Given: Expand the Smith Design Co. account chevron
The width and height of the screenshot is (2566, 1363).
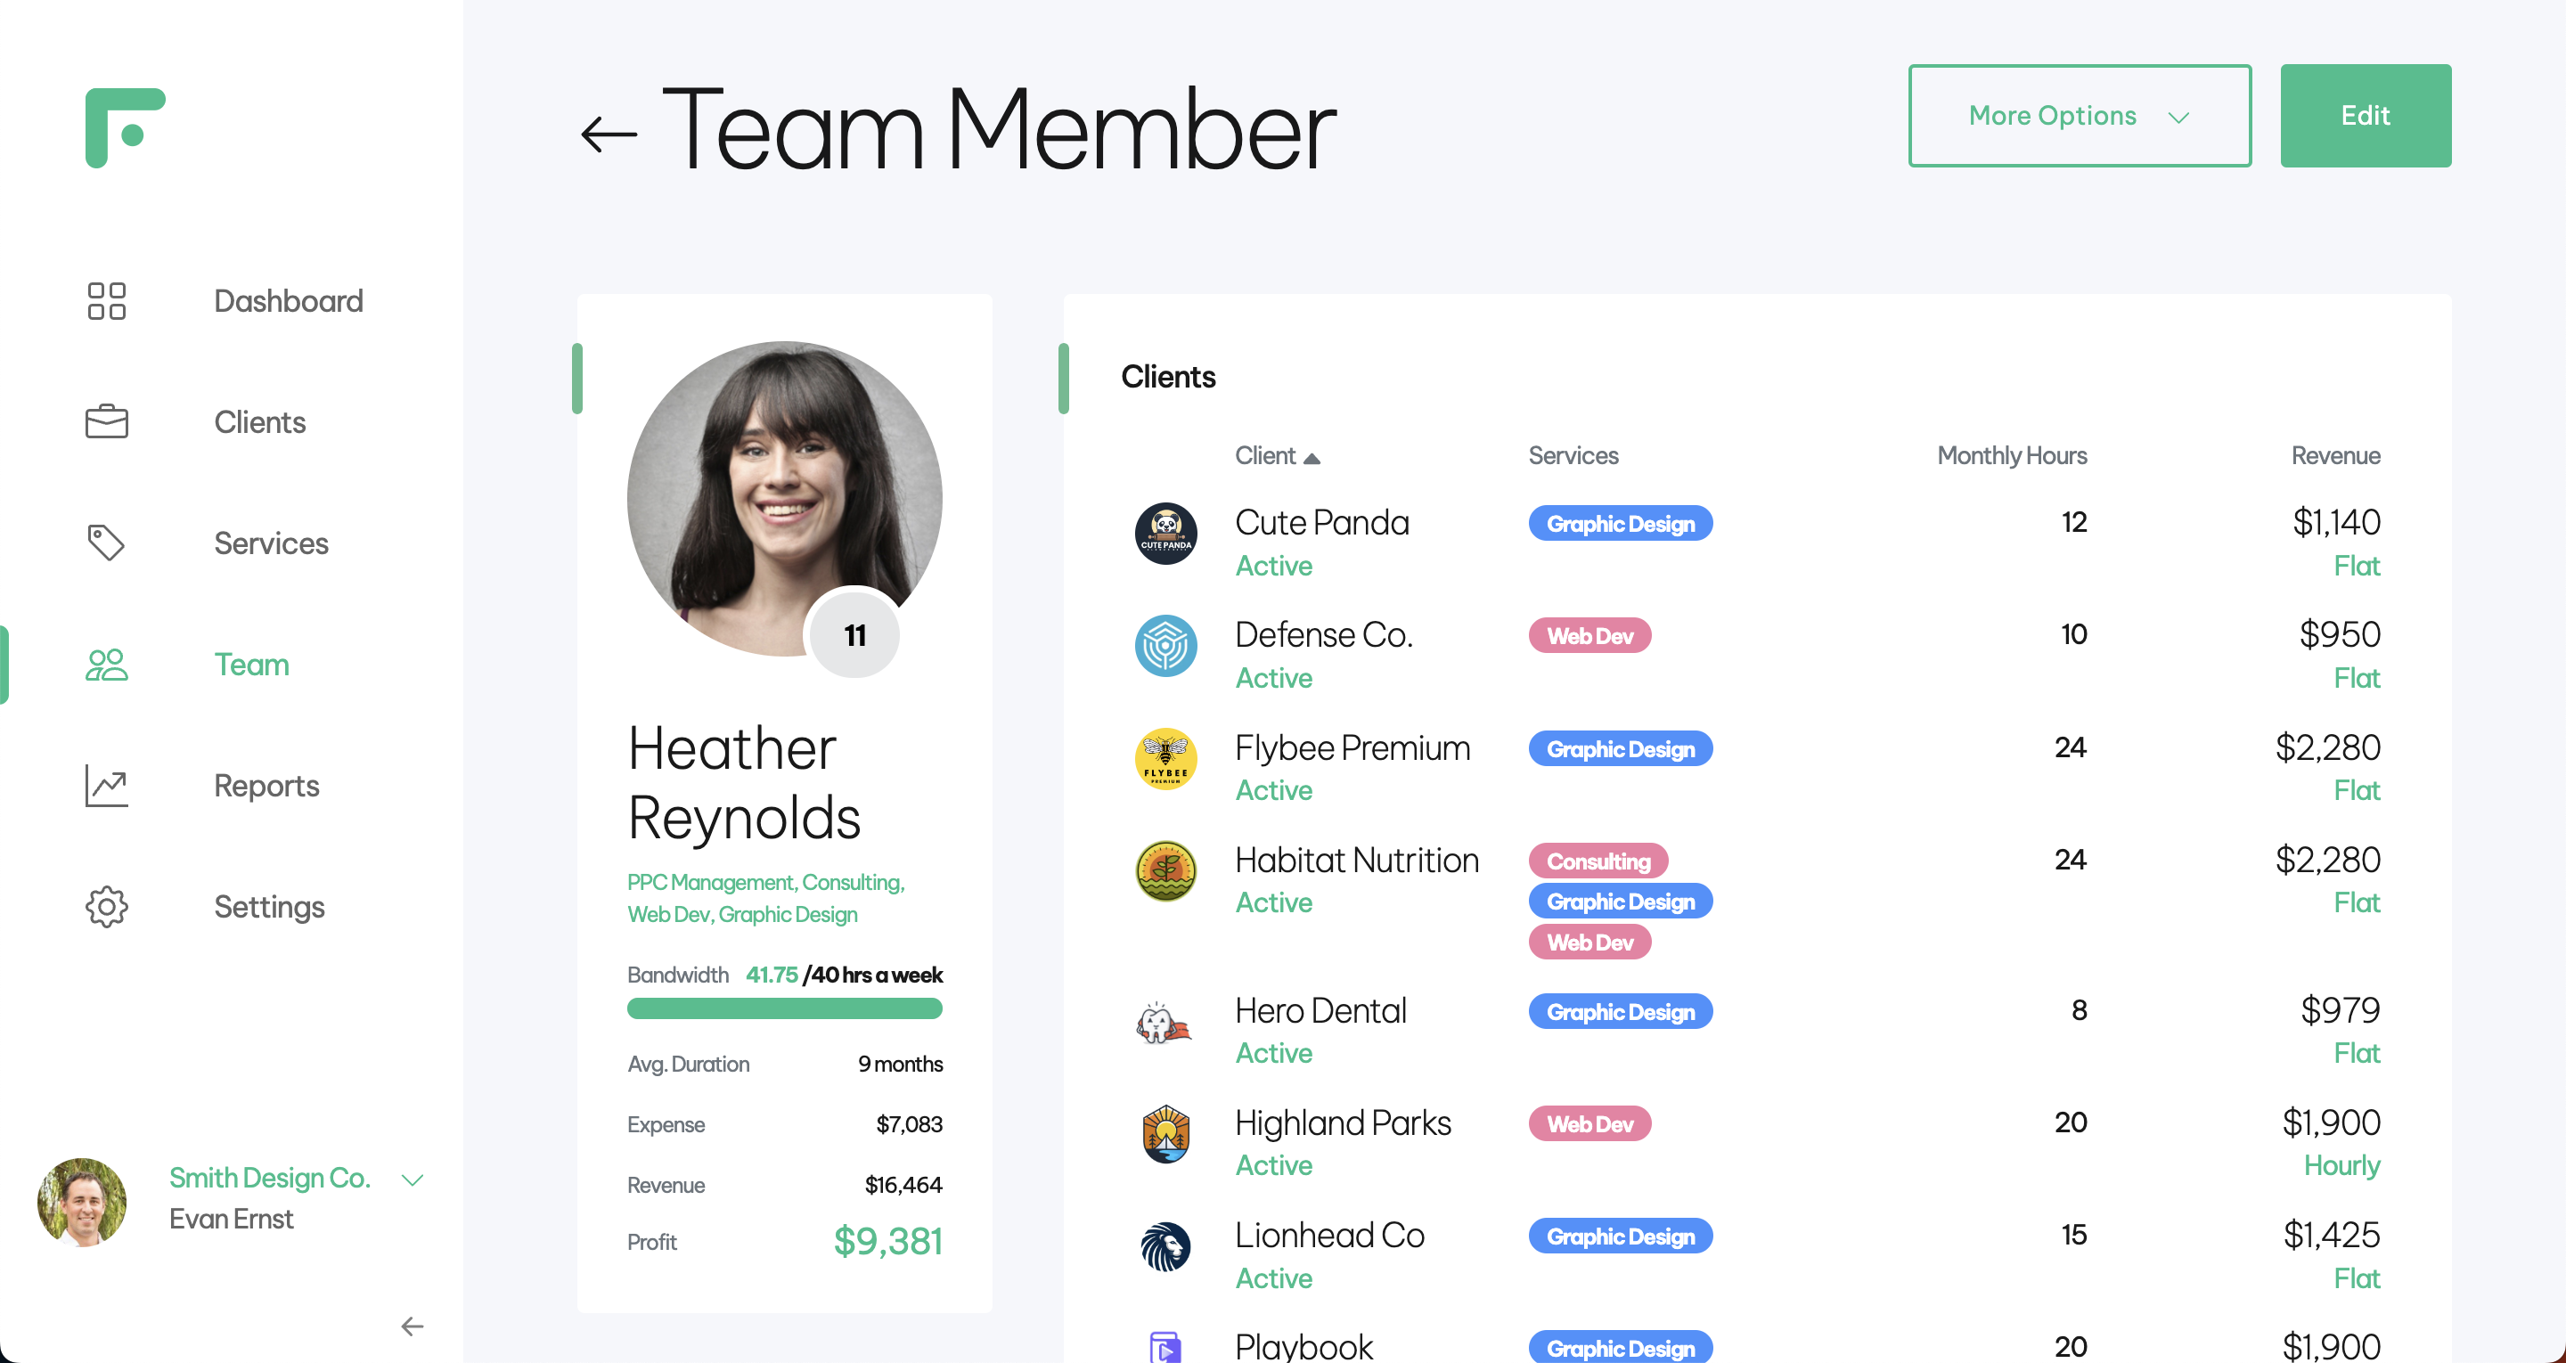Looking at the screenshot, I should 413,1180.
